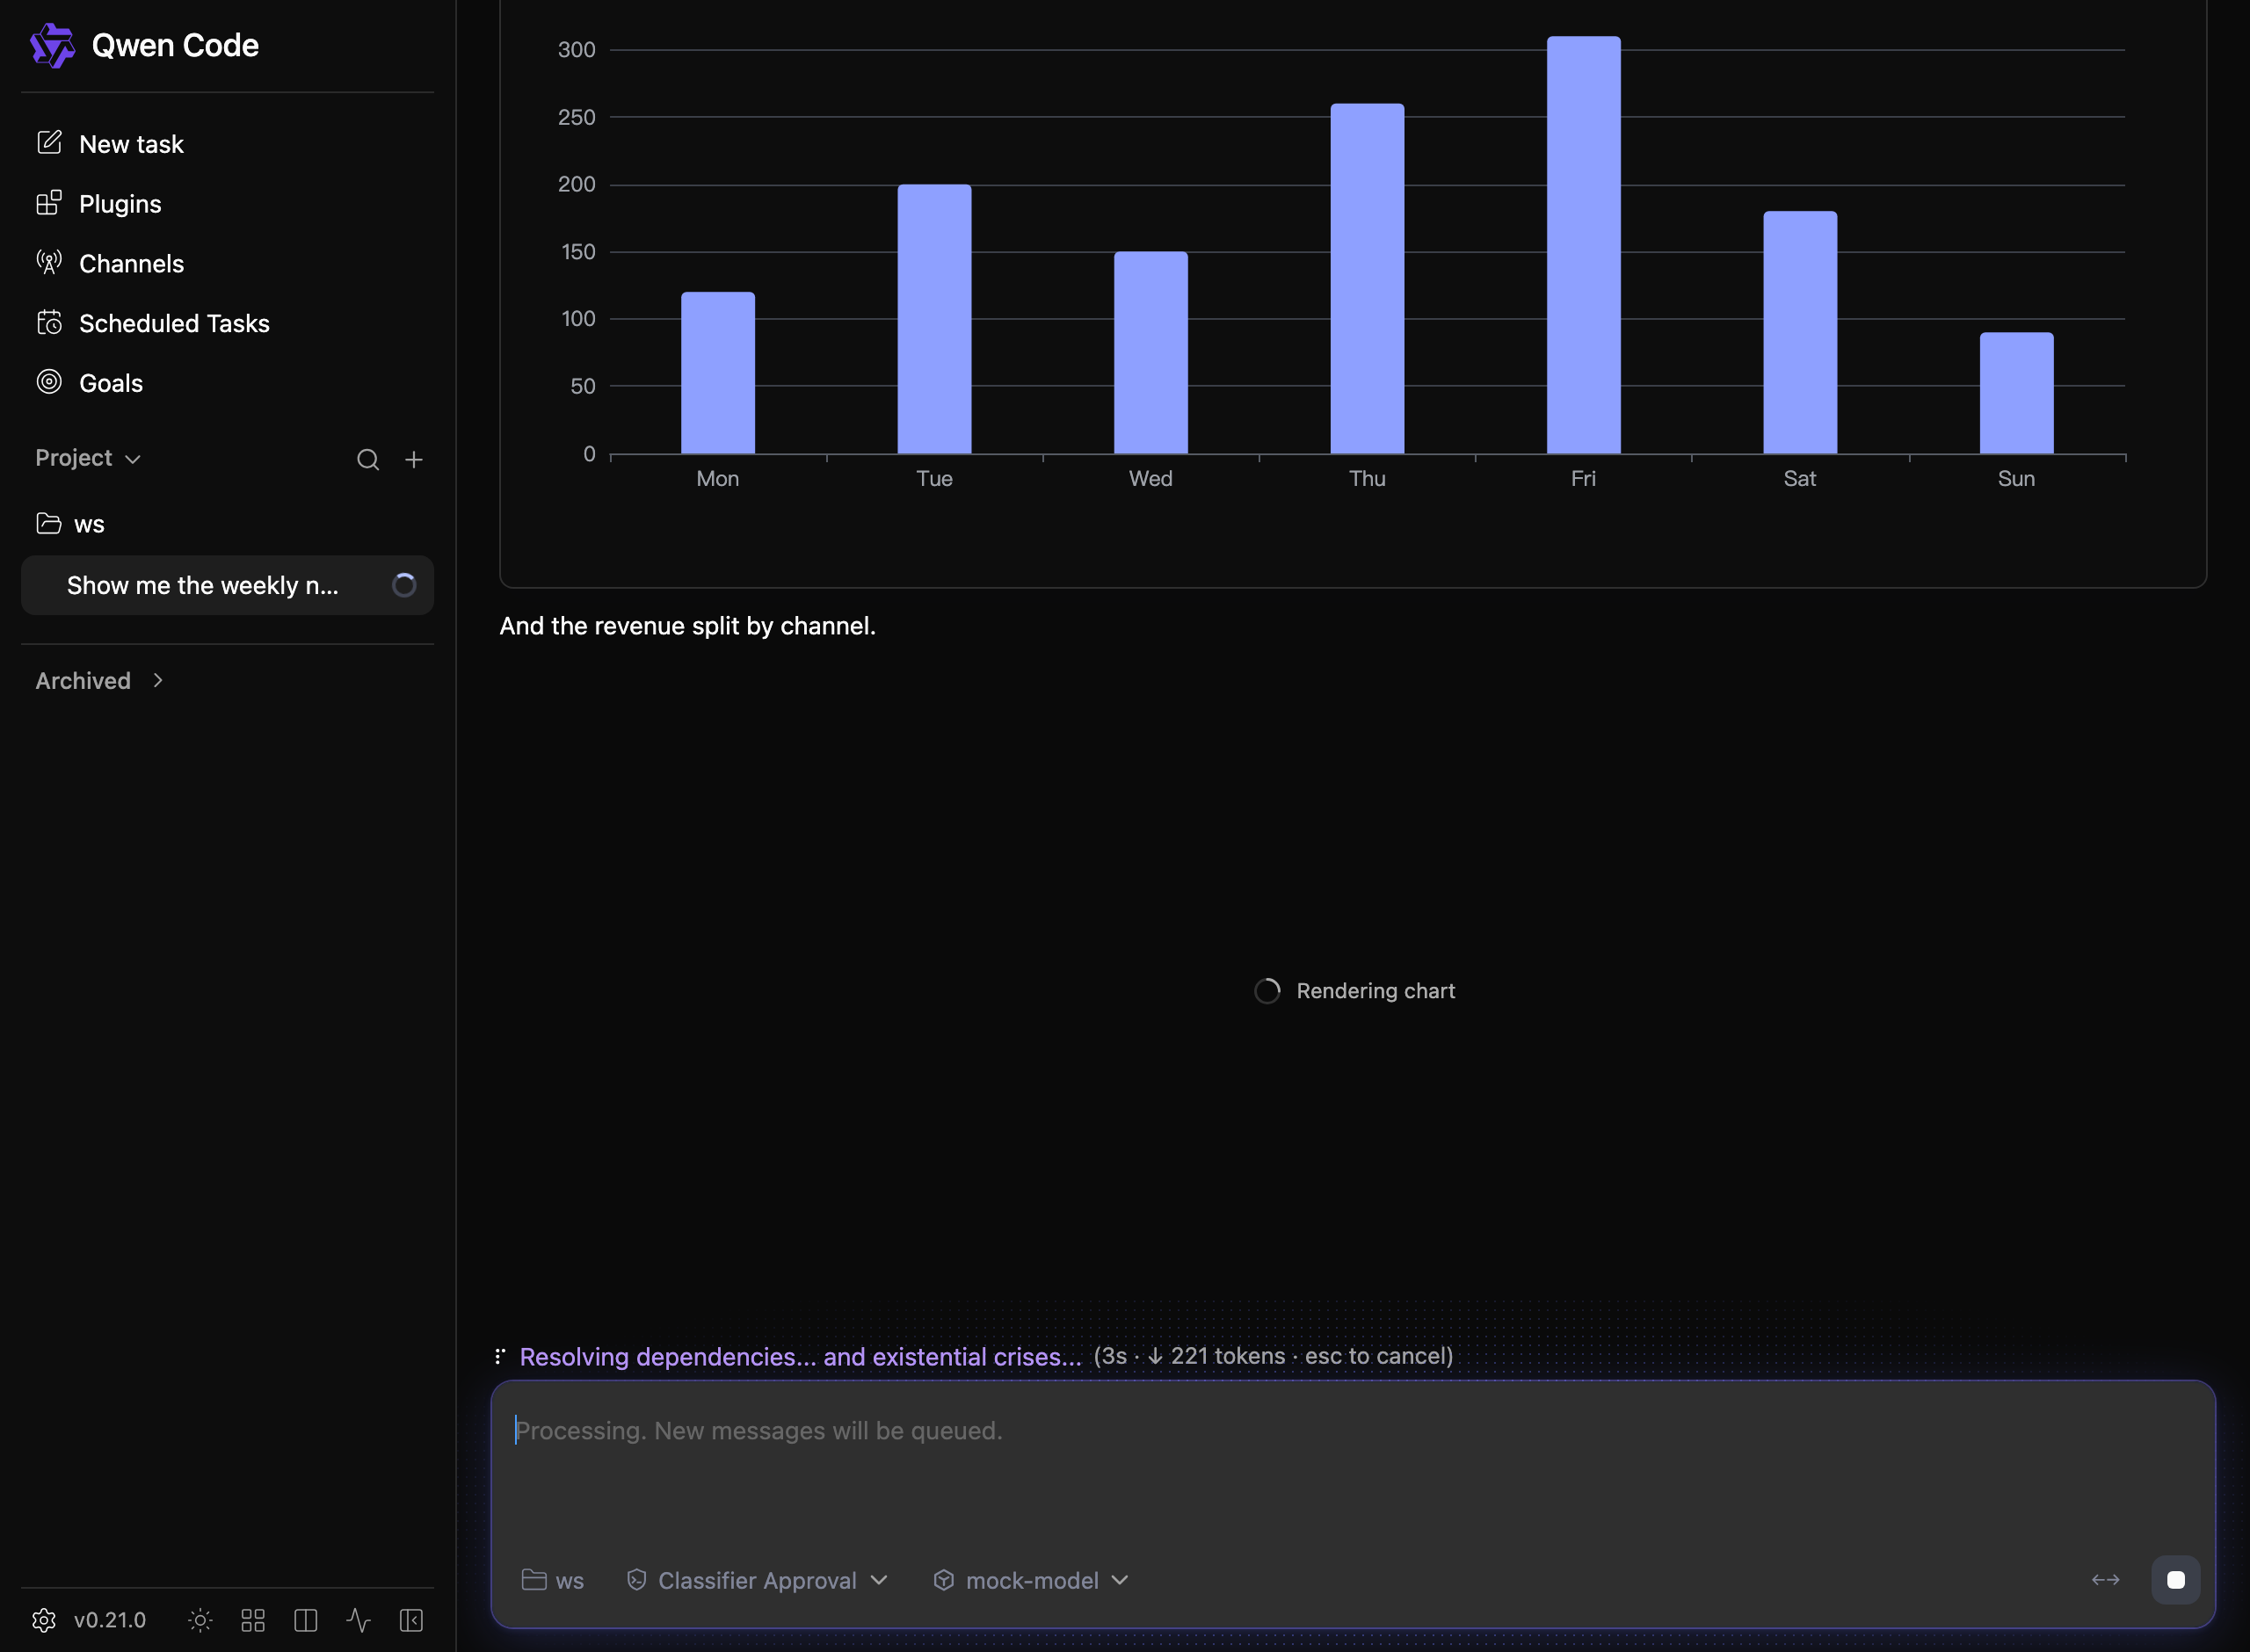Open Scheduled Tasks
The height and width of the screenshot is (1652, 2250).
point(153,323)
